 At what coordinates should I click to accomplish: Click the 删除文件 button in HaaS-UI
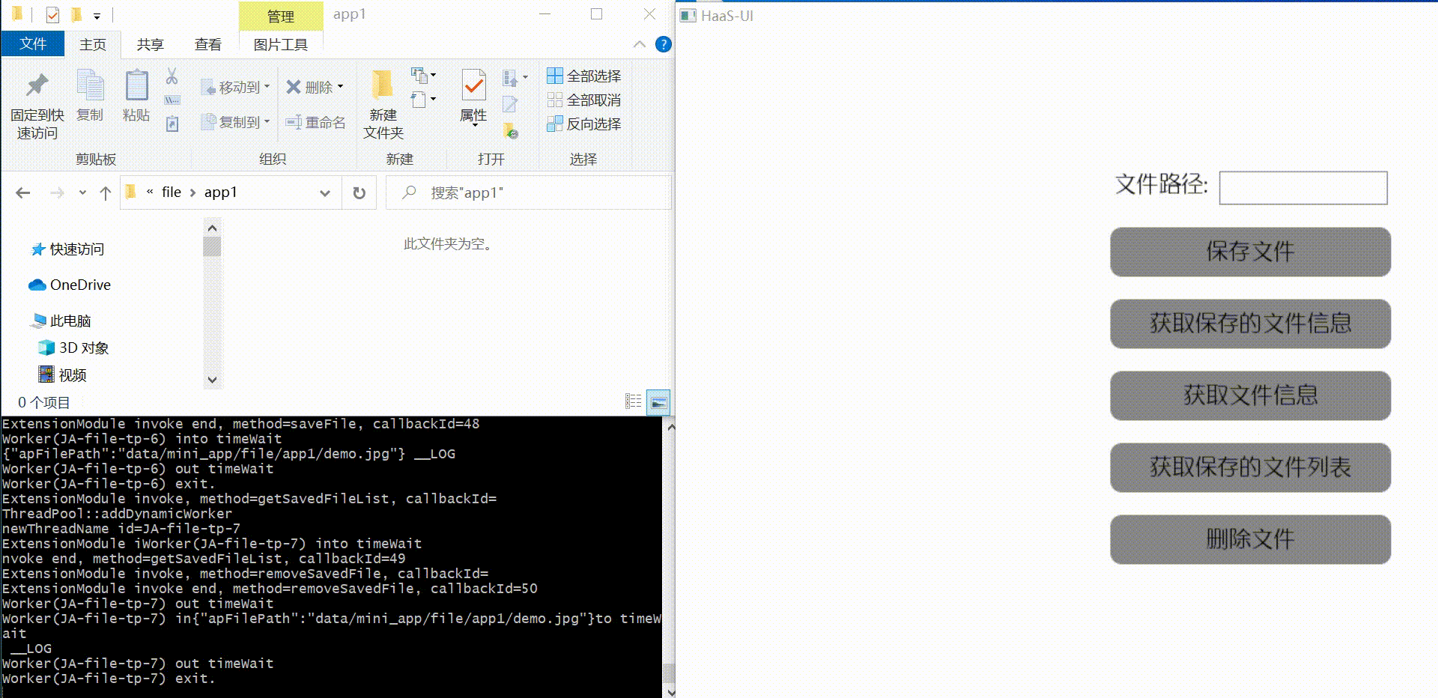1250,539
